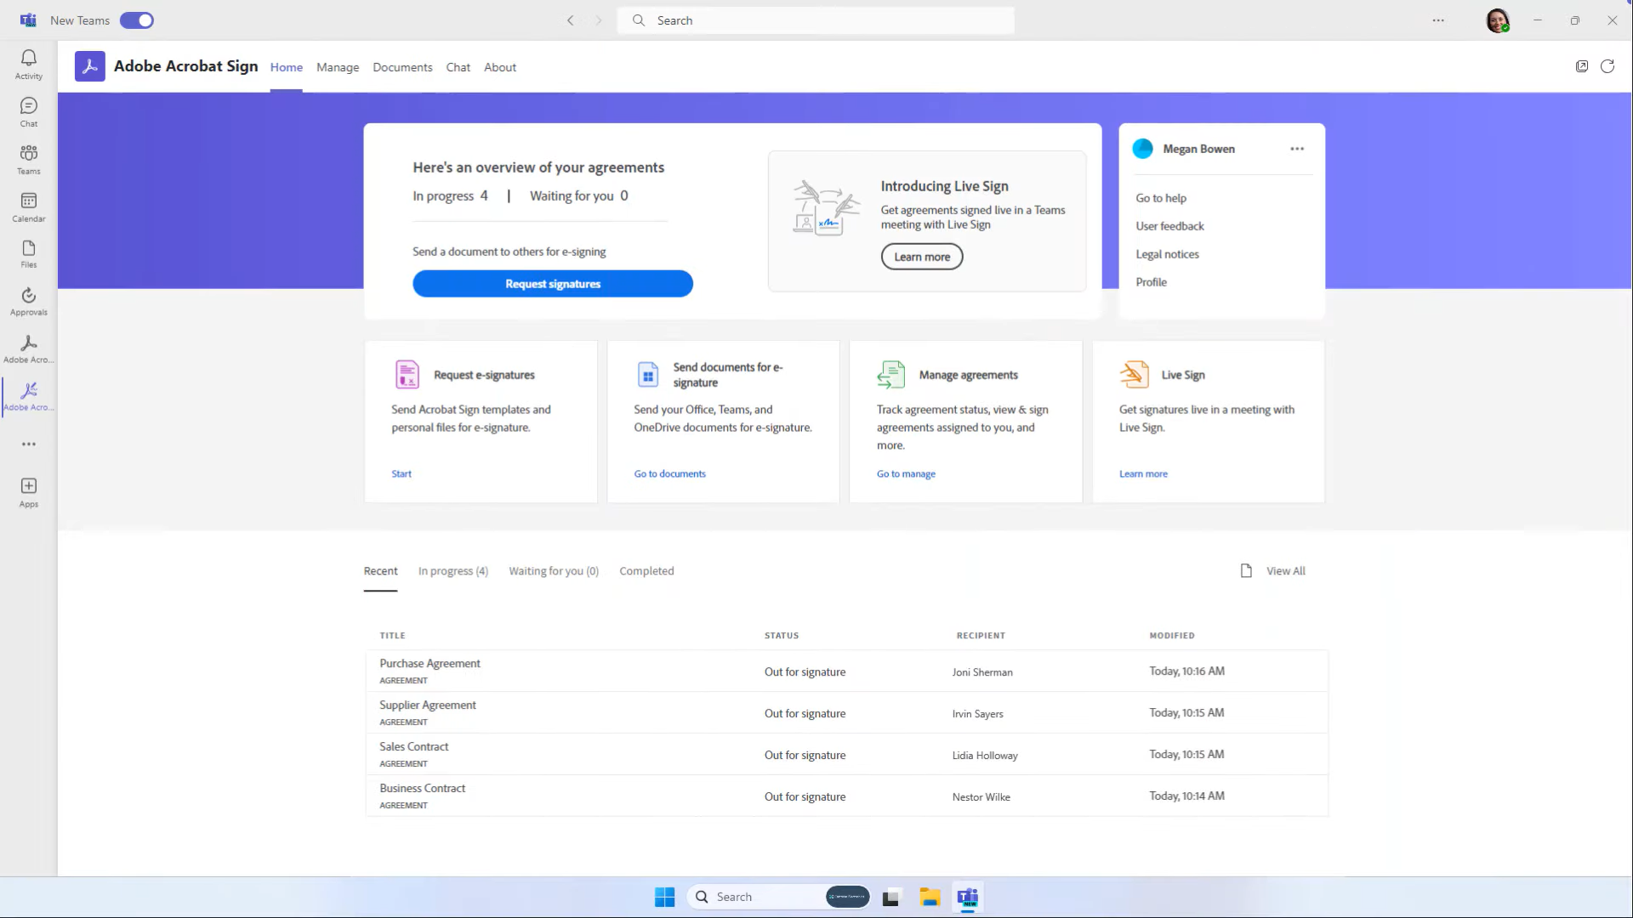Select the Recent agreements tab
Viewport: 1633px width, 918px height.
click(x=380, y=571)
